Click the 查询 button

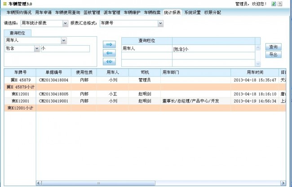273,47
